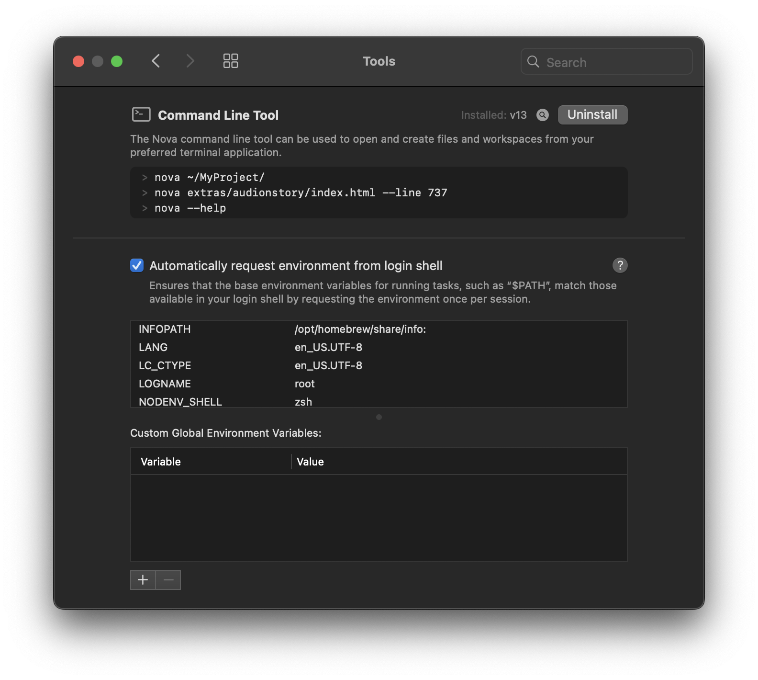758x680 pixels.
Task: Click the zsh value
Action: click(303, 402)
